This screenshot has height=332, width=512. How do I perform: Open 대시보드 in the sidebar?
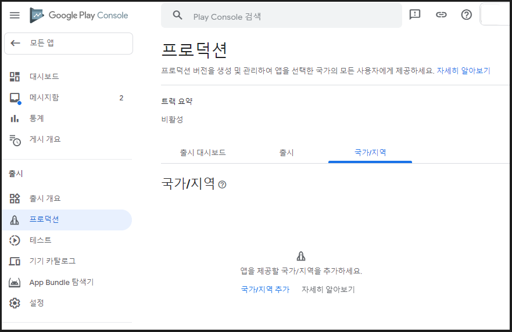44,77
